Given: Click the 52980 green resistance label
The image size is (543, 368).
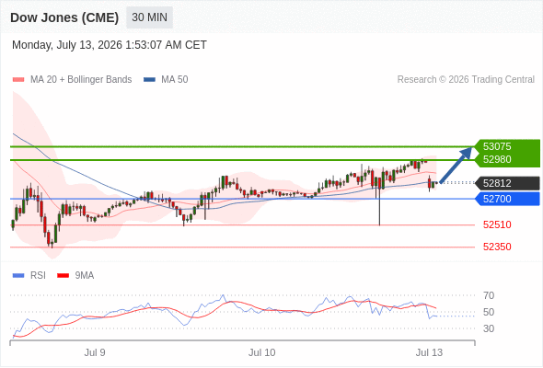Looking at the screenshot, I should tap(497, 159).
